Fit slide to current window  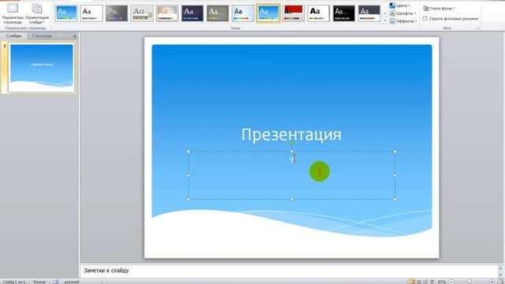500,282
